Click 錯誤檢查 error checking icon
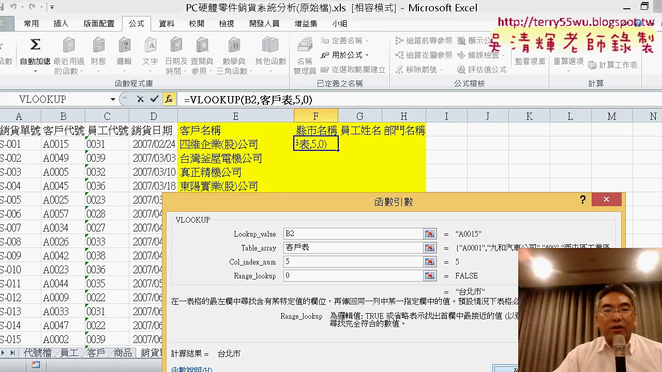The height and width of the screenshot is (372, 662). (x=461, y=55)
